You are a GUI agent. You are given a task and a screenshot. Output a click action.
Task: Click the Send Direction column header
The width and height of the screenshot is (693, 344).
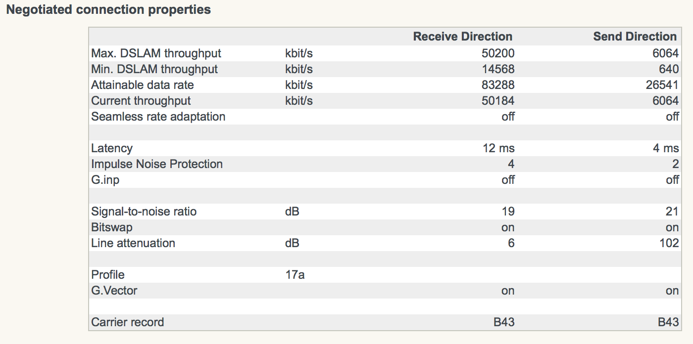(x=635, y=37)
